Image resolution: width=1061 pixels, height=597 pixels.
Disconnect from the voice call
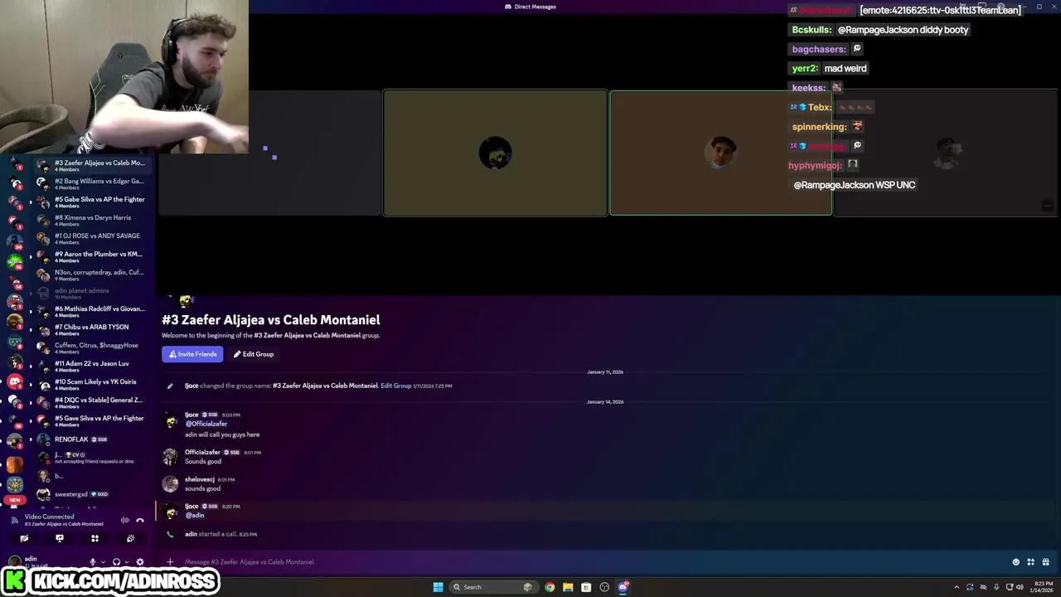[x=140, y=520]
